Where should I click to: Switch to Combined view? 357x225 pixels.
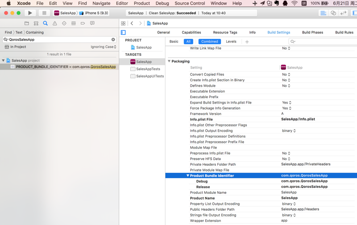click(210, 42)
